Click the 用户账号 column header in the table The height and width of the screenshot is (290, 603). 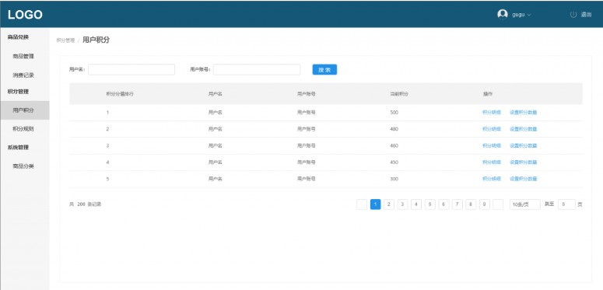(x=306, y=94)
